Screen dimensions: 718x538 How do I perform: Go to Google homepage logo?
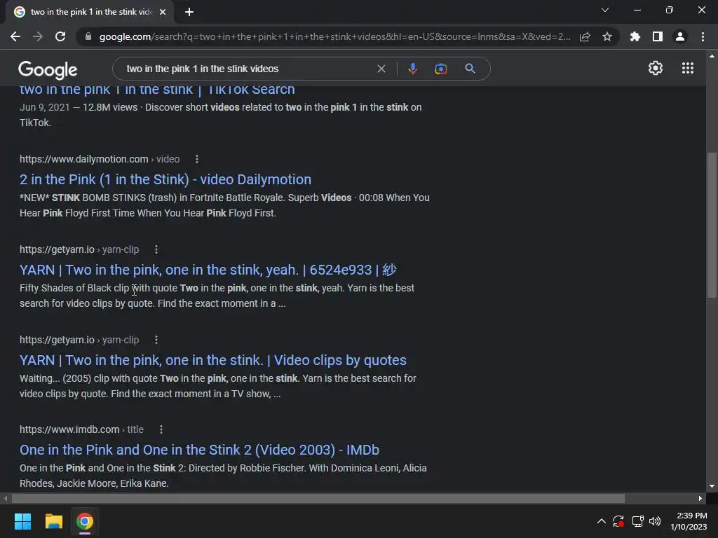[48, 69]
